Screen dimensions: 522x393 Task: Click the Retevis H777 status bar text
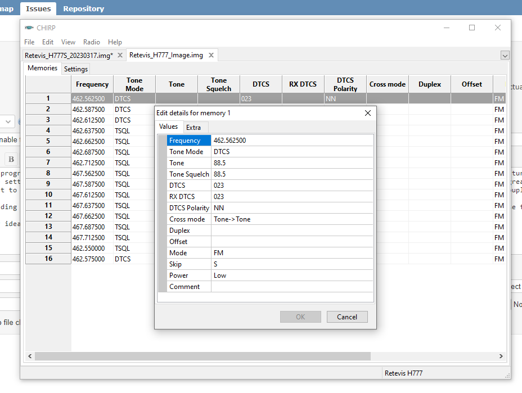tap(403, 373)
